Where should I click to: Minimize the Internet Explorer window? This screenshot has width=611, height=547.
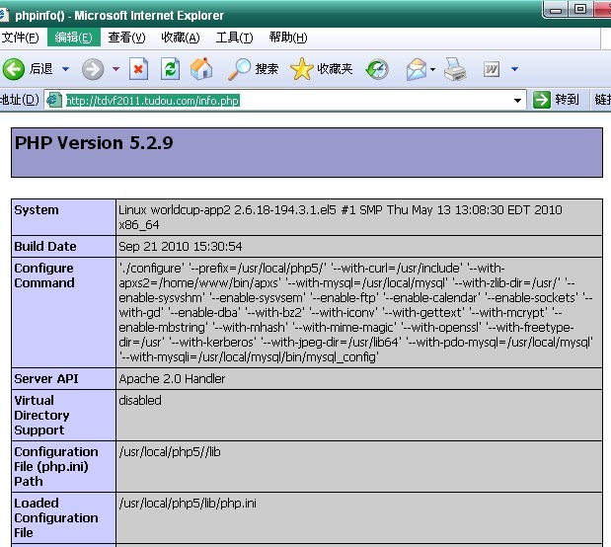point(555,9)
